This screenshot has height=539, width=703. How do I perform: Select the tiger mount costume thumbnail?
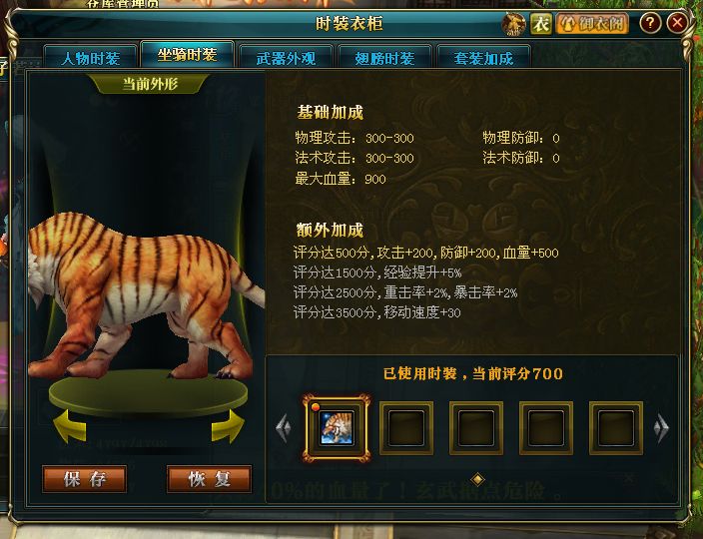pos(337,428)
